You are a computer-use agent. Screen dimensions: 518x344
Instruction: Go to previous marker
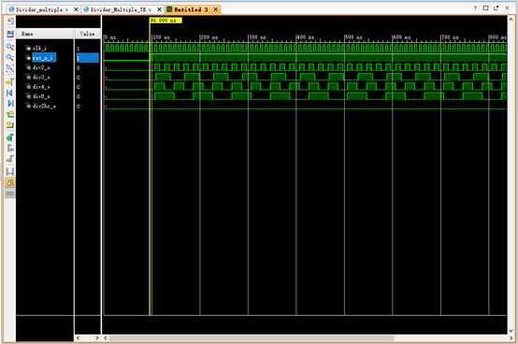tap(10, 148)
